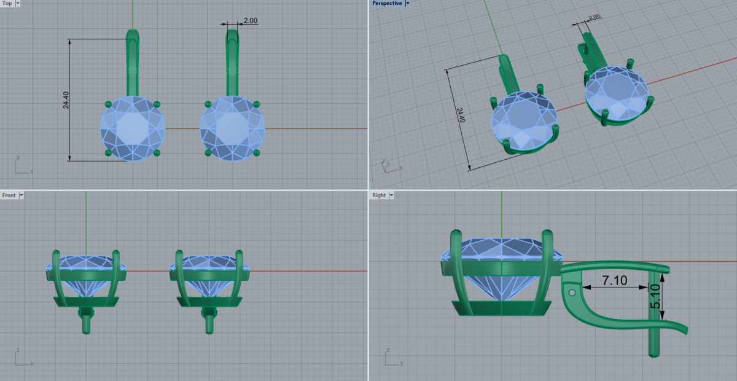This screenshot has width=737, height=381.
Task: Select the 2.00 dimension in Perspective viewport
Action: click(x=593, y=18)
